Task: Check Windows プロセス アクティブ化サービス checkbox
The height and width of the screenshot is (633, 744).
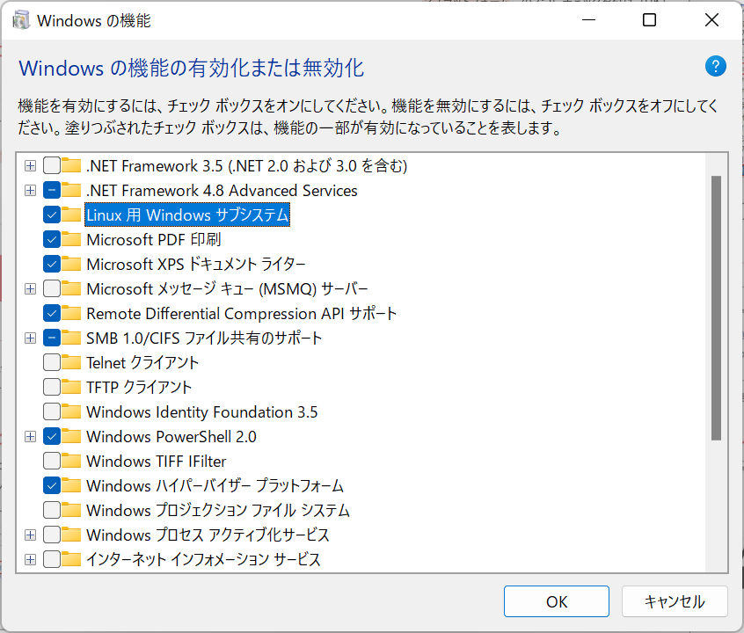Action: coord(51,535)
